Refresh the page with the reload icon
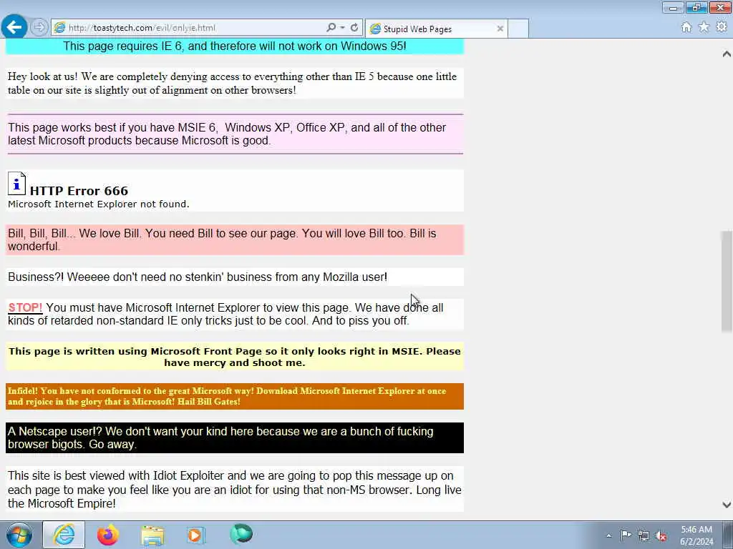733x549 pixels. [x=354, y=28]
